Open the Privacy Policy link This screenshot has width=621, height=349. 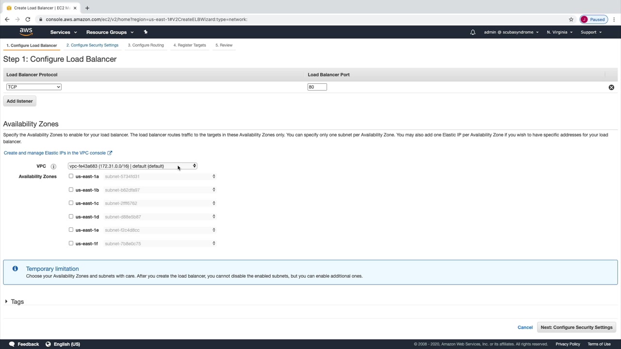568,344
